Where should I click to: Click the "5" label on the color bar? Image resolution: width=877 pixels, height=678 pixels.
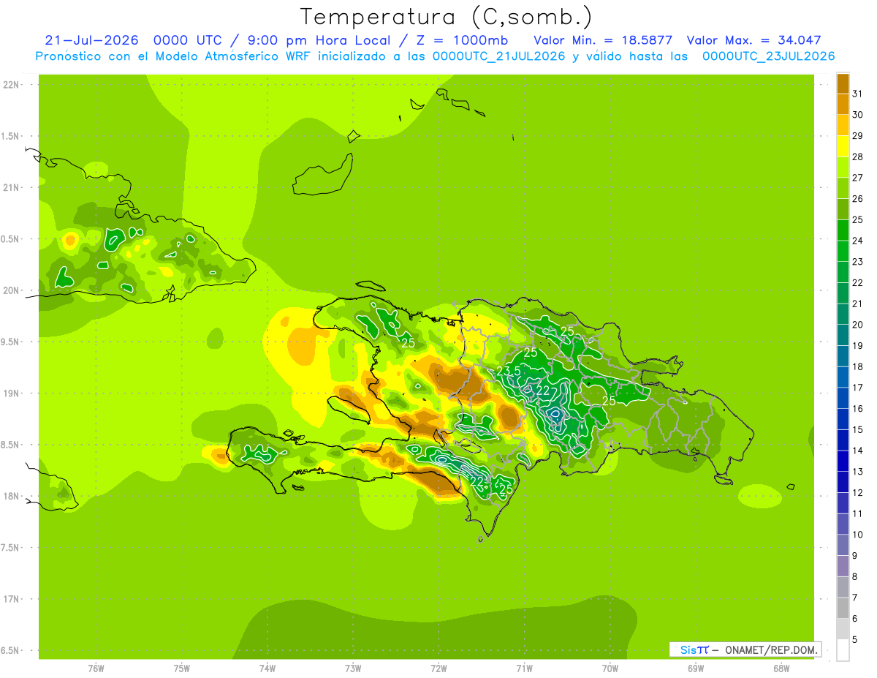(x=855, y=640)
